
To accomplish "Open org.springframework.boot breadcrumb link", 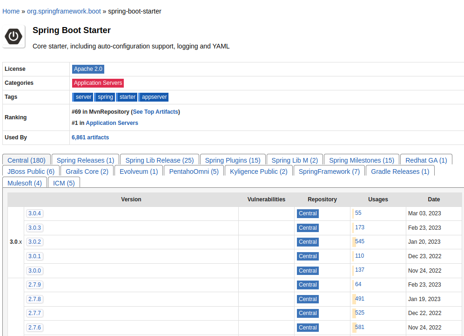I will (64, 11).
